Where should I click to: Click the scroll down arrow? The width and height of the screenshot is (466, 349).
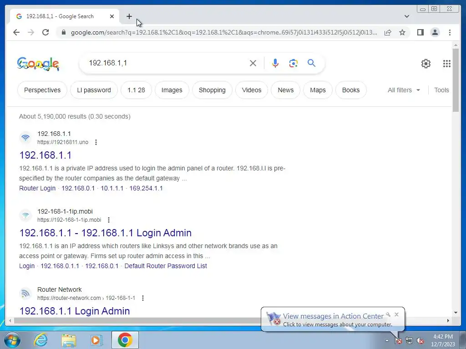pos(456,312)
